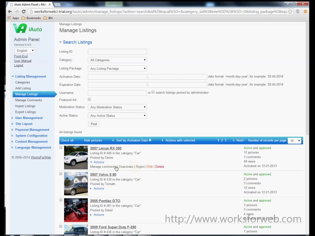Click Reject for 2007 Lexus RX 350
315x236 pixels.
click(x=140, y=167)
